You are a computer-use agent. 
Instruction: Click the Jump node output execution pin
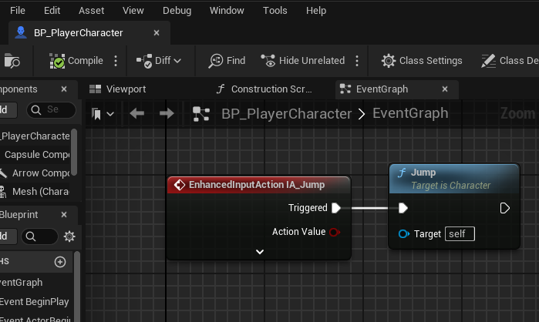tap(504, 208)
